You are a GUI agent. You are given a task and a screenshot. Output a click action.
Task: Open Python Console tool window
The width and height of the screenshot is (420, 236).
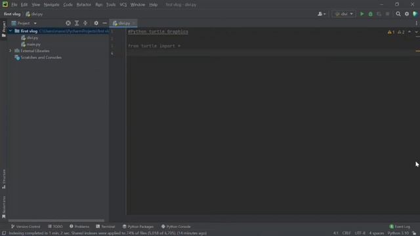coord(176,226)
